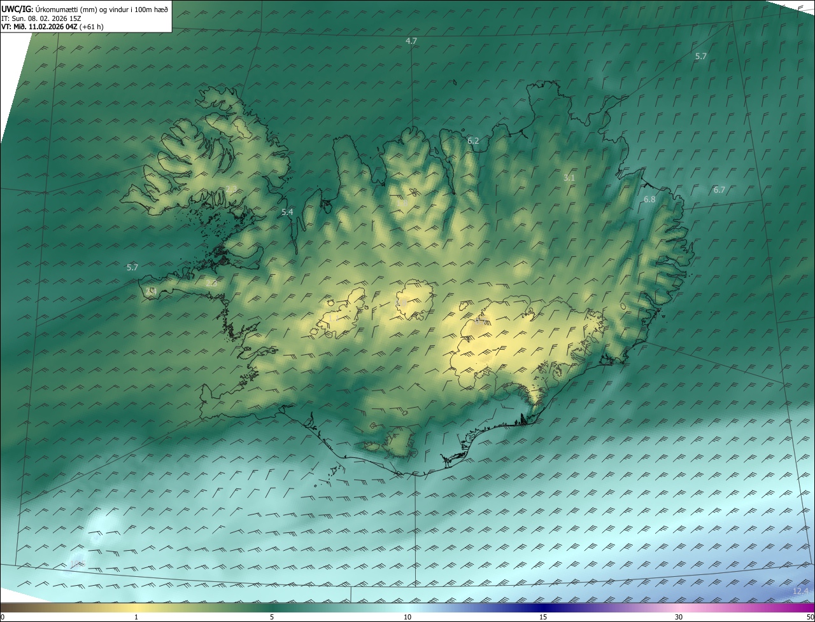The image size is (815, 622).
Task: Click the 12.4 value label in the purple area
Action: pyautogui.click(x=801, y=591)
